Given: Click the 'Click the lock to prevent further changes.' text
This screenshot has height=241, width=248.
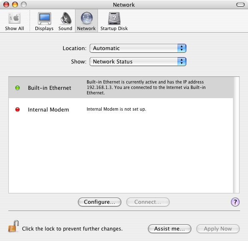Looking at the screenshot, I should (72, 228).
